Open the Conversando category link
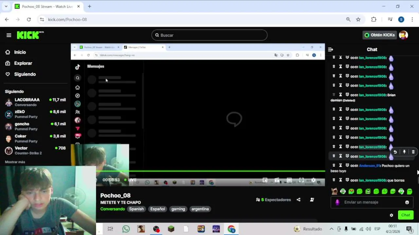This screenshot has height=235, width=419. click(113, 209)
